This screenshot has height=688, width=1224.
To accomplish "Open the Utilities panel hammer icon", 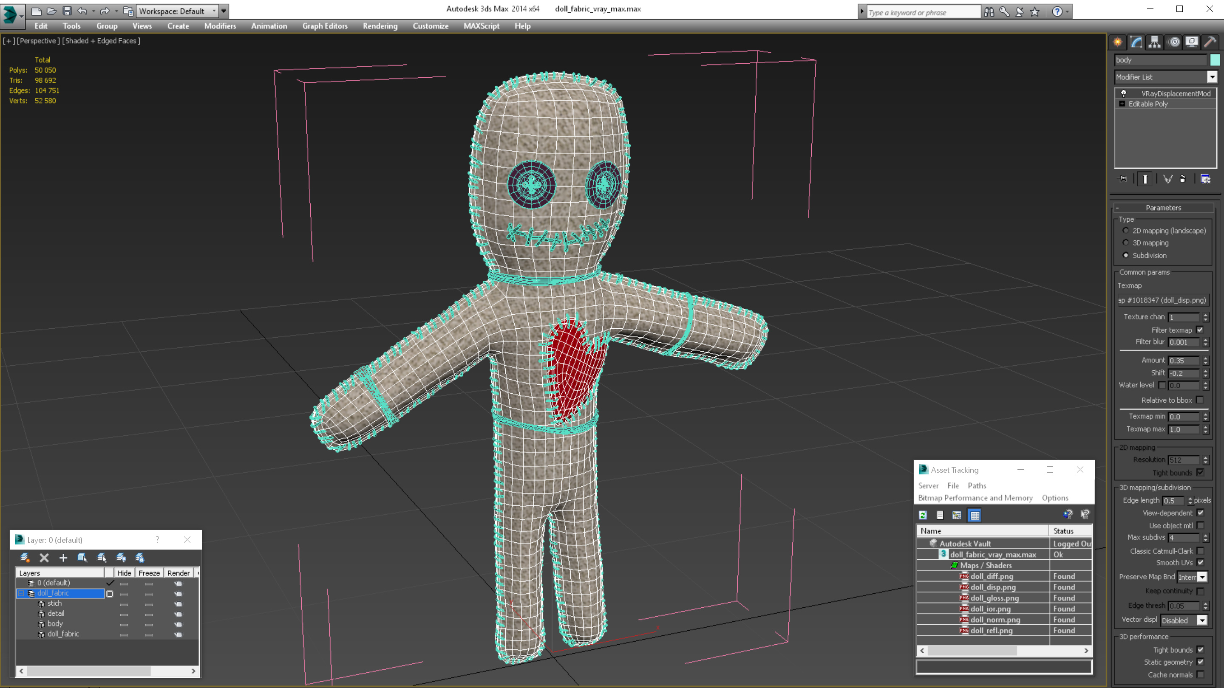I will [x=1210, y=42].
